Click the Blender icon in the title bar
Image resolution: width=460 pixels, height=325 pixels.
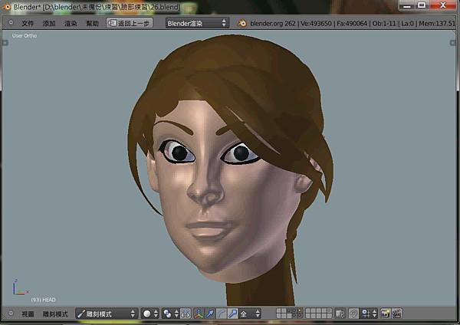click(6, 7)
